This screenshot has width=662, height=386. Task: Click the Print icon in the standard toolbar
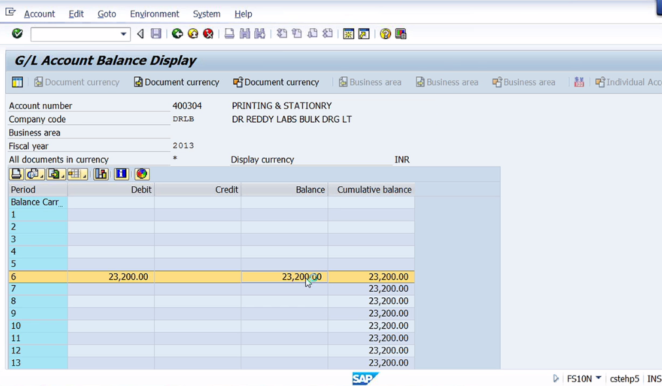tap(229, 34)
